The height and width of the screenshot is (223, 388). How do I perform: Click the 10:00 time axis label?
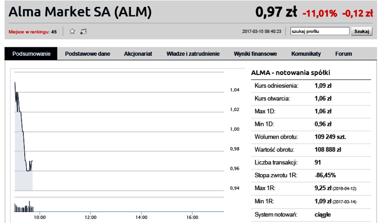pos(39,217)
